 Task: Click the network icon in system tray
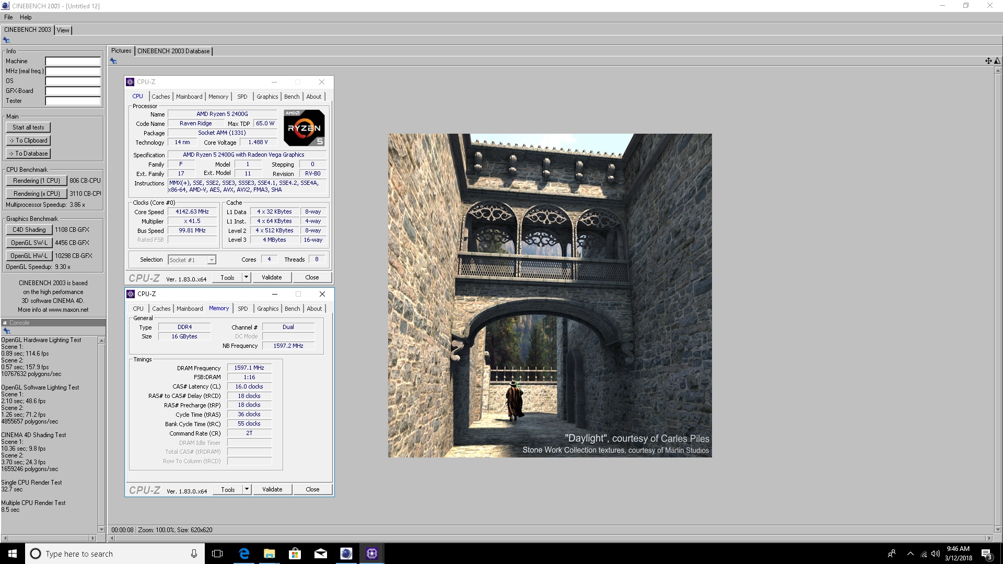pos(924,554)
